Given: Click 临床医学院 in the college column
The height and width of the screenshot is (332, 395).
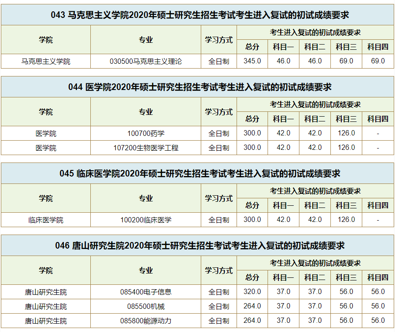Looking at the screenshot, I should [46, 220].
